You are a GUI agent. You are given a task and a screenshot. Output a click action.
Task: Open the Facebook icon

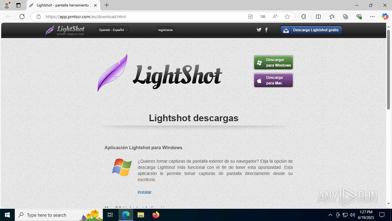[x=266, y=30]
